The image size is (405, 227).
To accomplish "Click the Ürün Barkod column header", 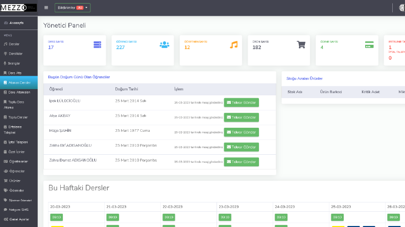I will pos(331,92).
